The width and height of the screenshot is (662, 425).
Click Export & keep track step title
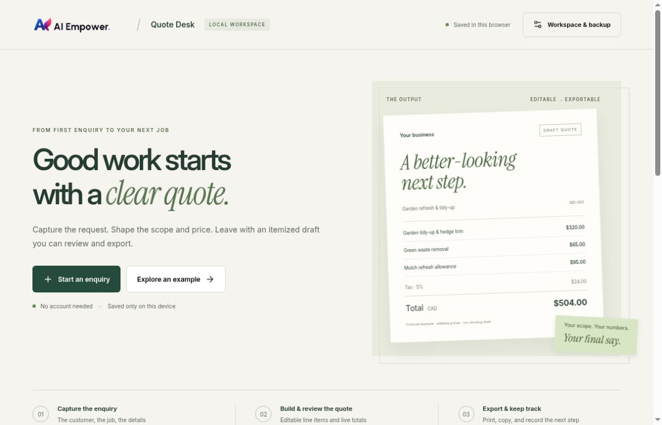[x=511, y=409]
